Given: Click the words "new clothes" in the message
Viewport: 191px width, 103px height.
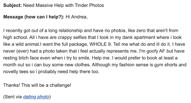Looking at the screenshot, I should click(x=78, y=65).
